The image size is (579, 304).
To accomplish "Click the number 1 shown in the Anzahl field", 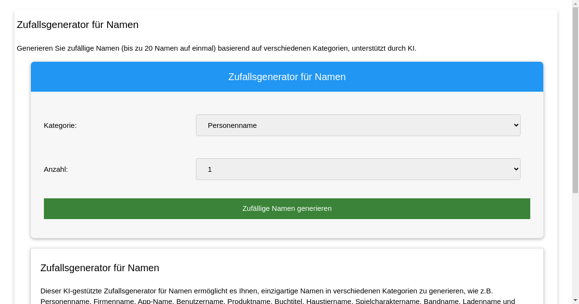I will (209, 169).
